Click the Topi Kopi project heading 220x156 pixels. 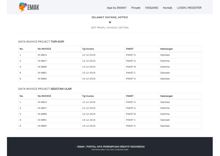[x=41, y=42]
